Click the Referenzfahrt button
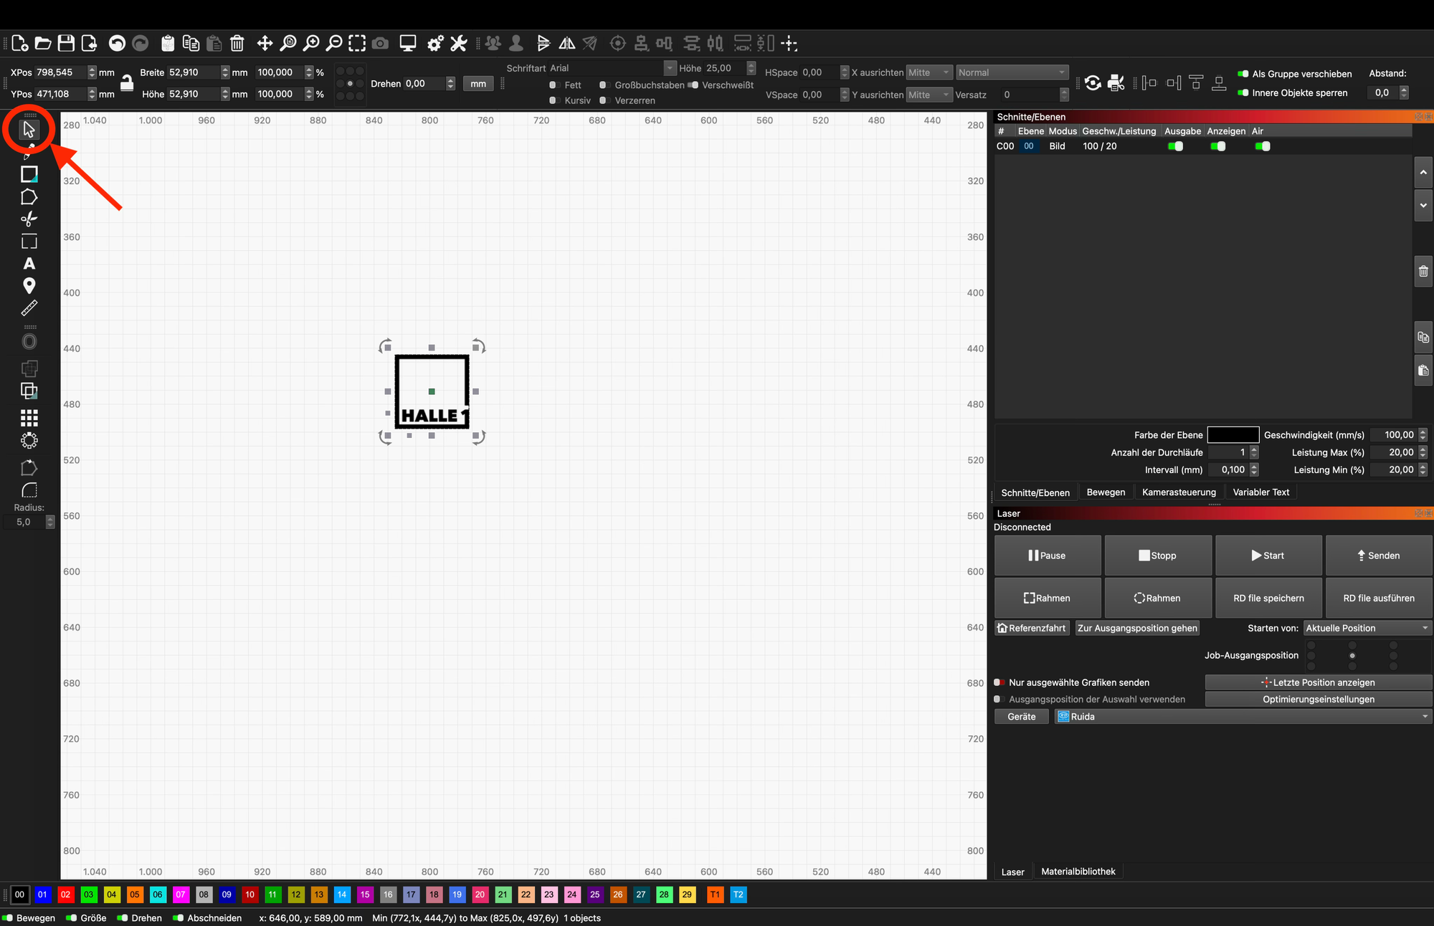The height and width of the screenshot is (926, 1434). [x=1032, y=628]
